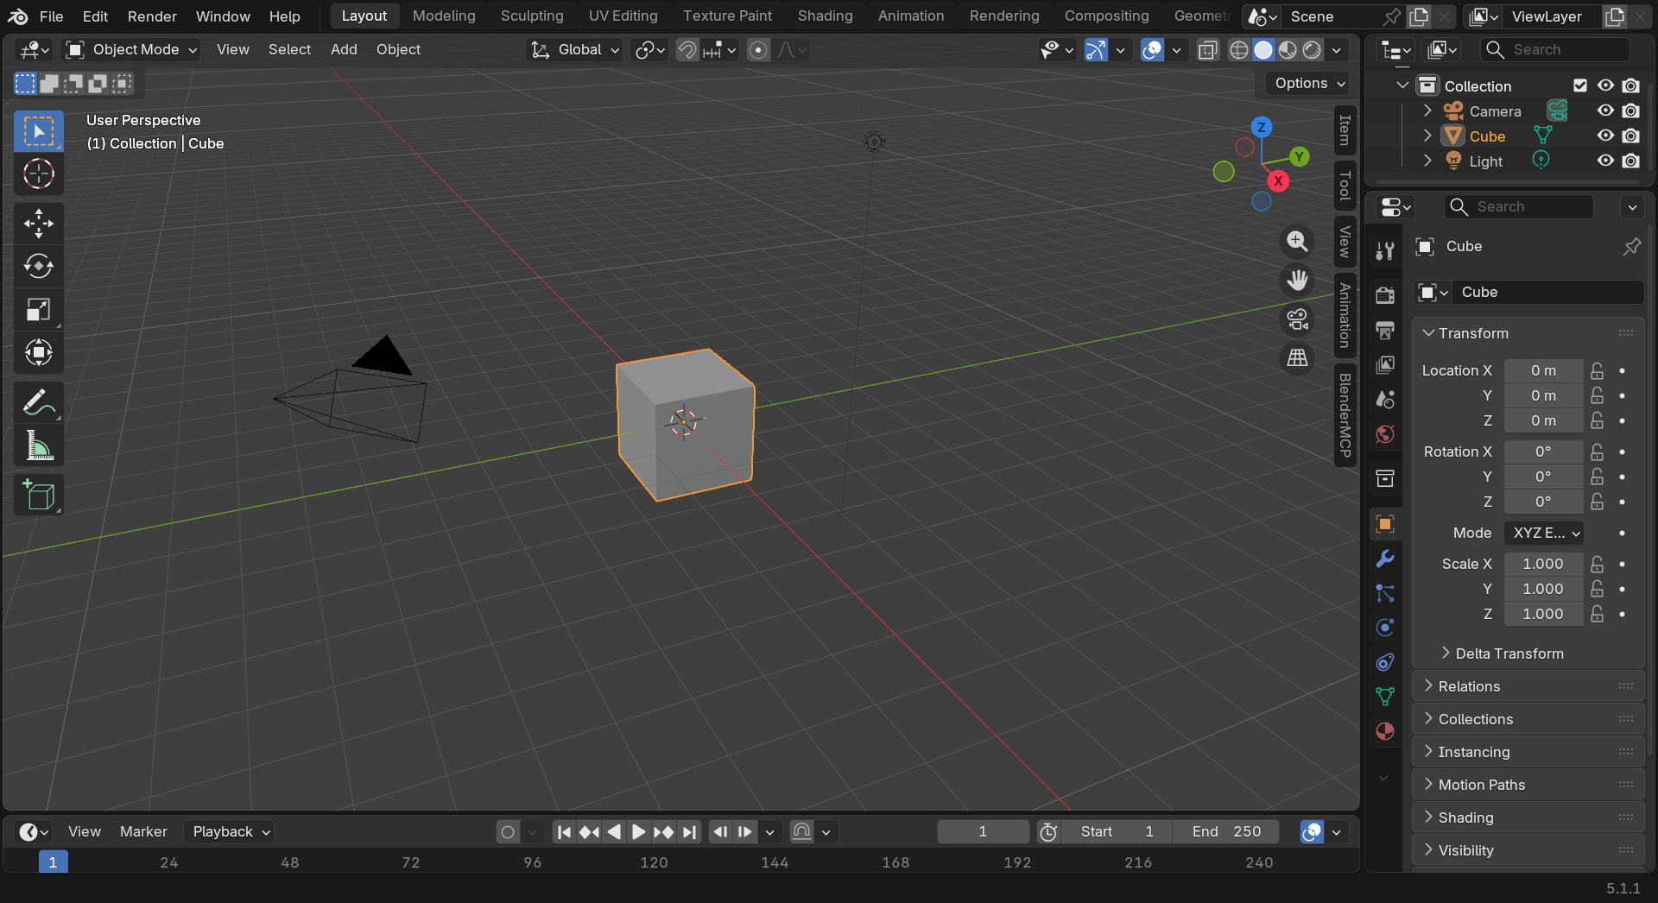
Task: Switch to rendered viewport shading
Action: tap(1312, 50)
